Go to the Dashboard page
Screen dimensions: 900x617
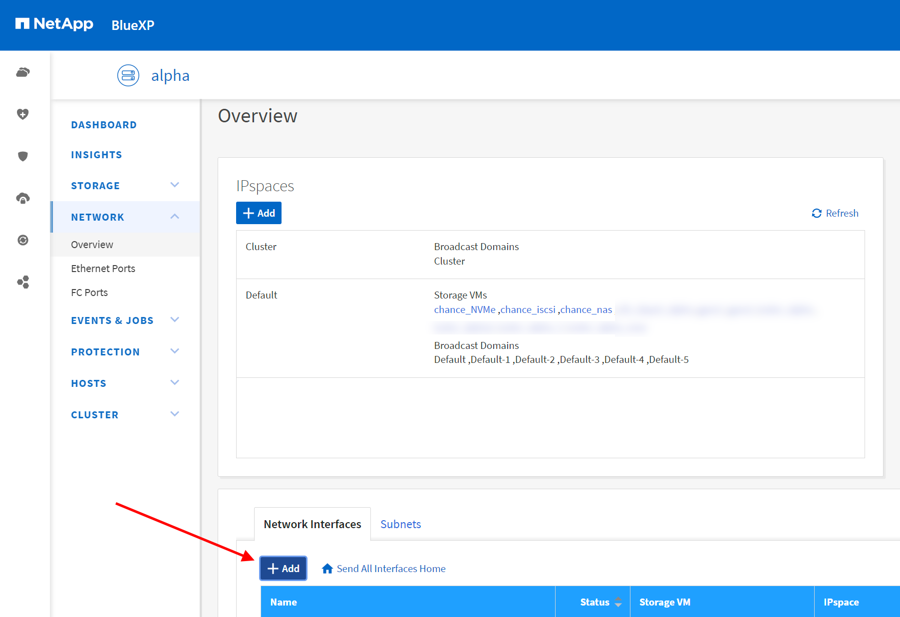pos(104,125)
